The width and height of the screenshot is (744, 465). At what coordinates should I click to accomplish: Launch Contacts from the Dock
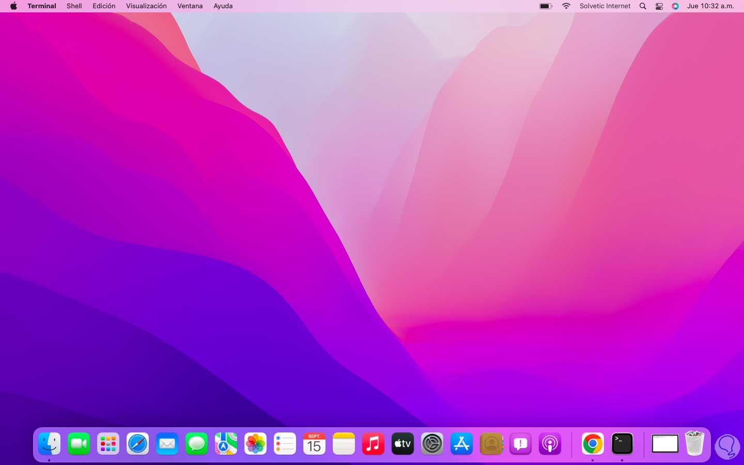[x=491, y=444]
